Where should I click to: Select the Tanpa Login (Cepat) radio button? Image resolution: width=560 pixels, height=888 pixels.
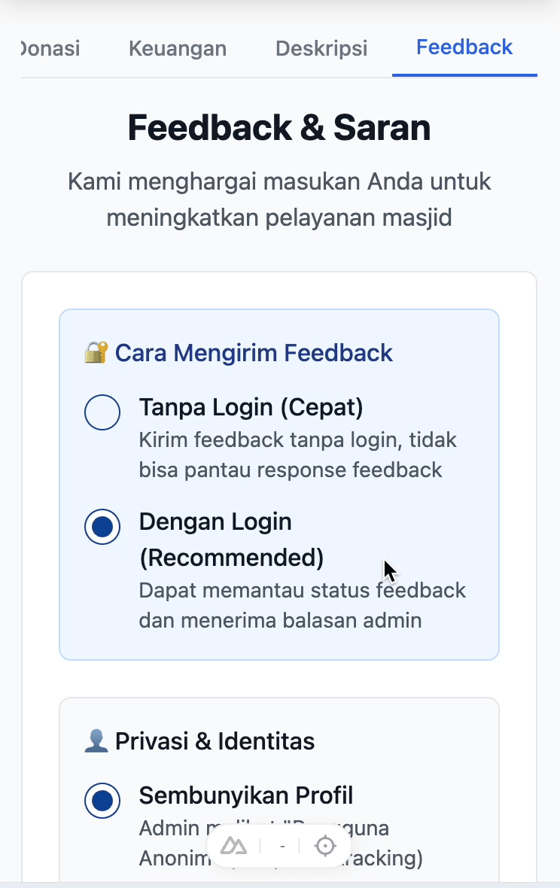pyautogui.click(x=102, y=412)
